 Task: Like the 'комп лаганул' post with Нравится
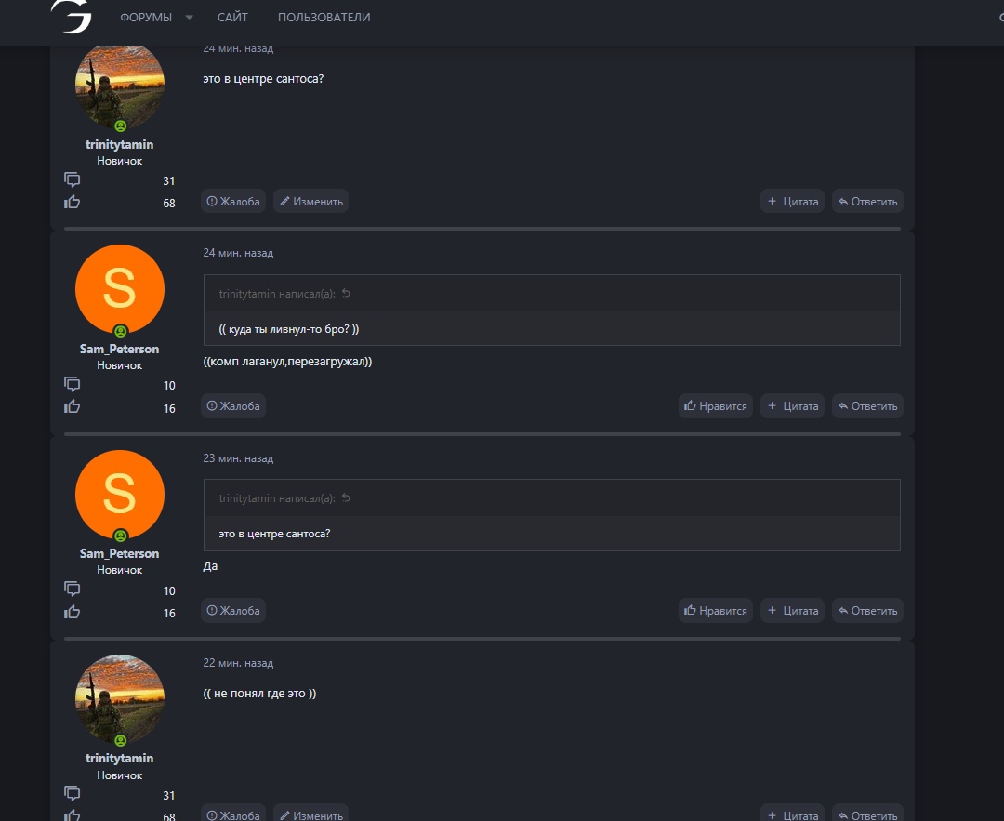(x=715, y=406)
